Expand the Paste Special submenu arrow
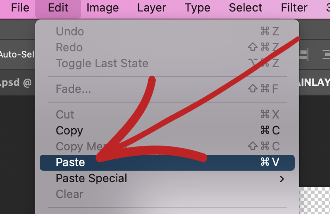Viewport: 330px width, 214px height. click(282, 179)
